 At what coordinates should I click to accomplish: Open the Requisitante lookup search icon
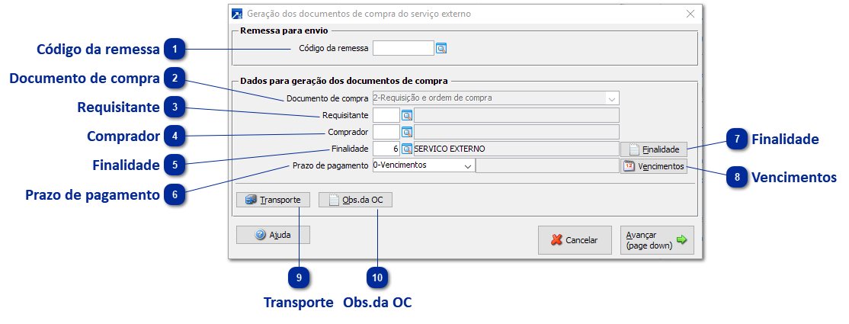[x=407, y=115]
